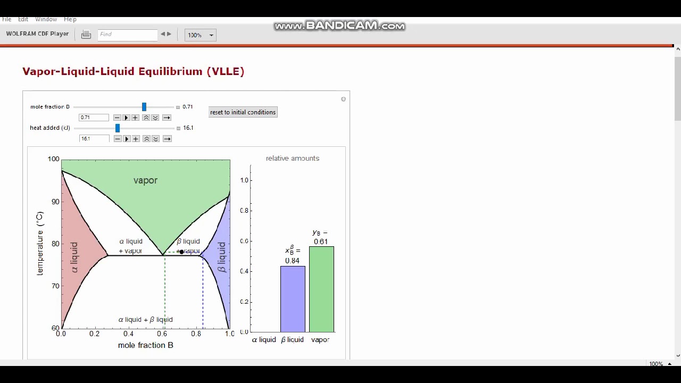Go to previous find result arrow
The image size is (681, 383).
[163, 34]
